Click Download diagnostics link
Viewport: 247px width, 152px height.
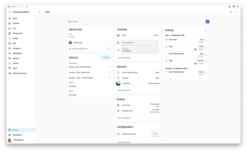78,49
